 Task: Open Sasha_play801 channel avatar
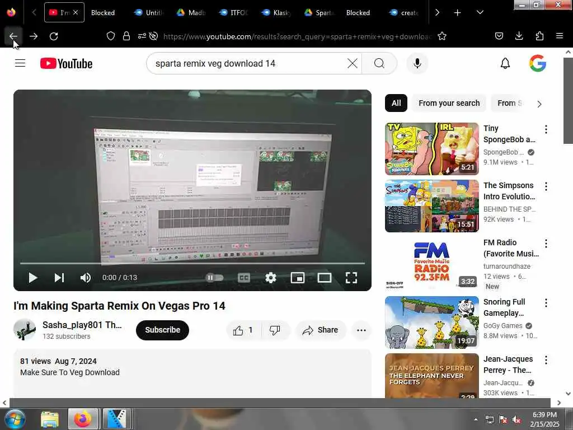pos(25,329)
